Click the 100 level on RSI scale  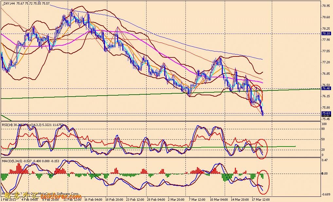coord(324,124)
